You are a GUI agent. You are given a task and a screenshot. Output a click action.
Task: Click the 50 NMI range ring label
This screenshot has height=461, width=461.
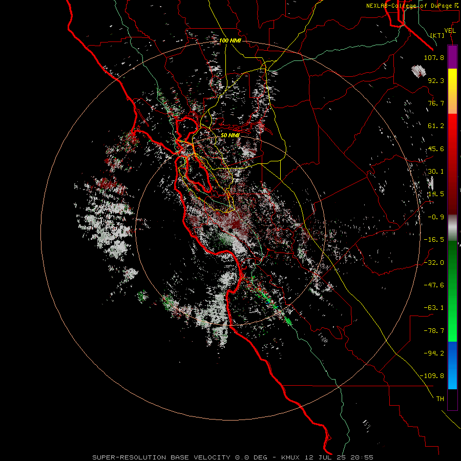[x=230, y=135]
